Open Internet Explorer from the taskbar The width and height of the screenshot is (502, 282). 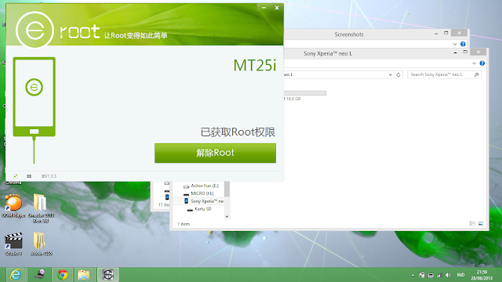click(16, 275)
